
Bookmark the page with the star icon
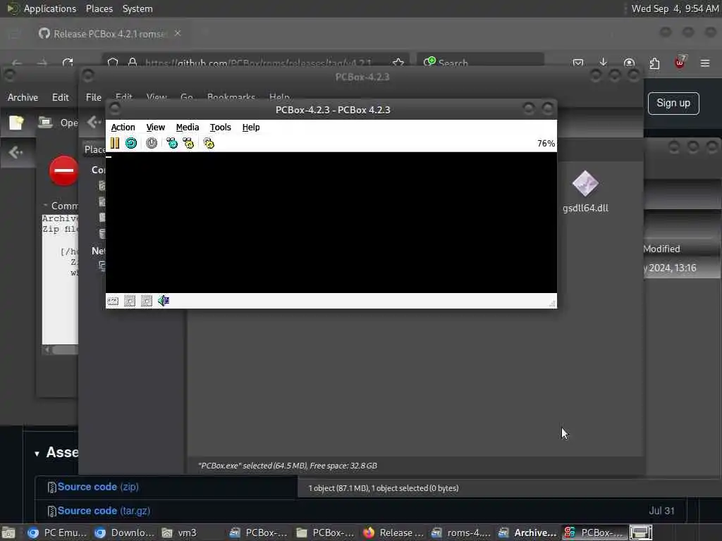pos(398,63)
